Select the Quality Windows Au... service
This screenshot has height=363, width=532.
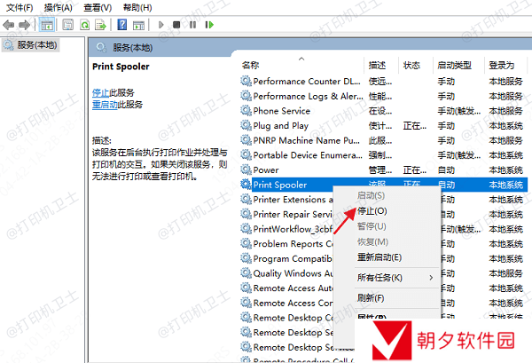[286, 273]
